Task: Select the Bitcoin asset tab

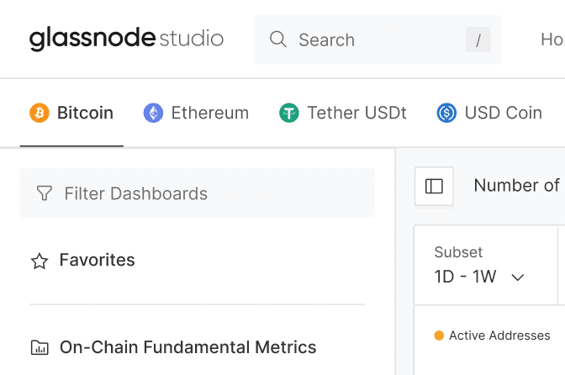Action: coord(85,113)
